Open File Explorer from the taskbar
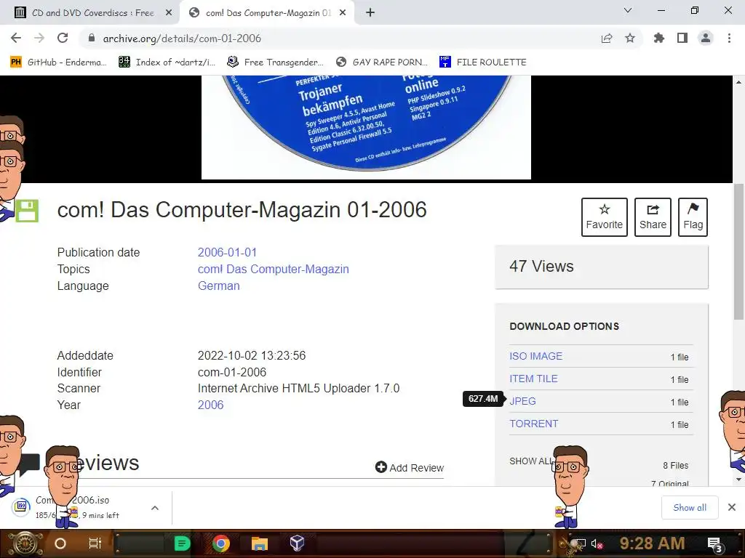 click(x=260, y=543)
